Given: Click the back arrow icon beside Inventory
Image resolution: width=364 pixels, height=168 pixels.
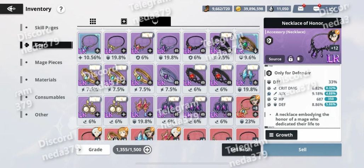Looking at the screenshot, I should coord(11,9).
